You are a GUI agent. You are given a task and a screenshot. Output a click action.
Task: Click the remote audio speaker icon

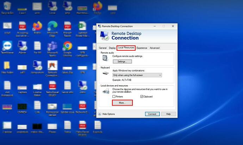pos(106,58)
